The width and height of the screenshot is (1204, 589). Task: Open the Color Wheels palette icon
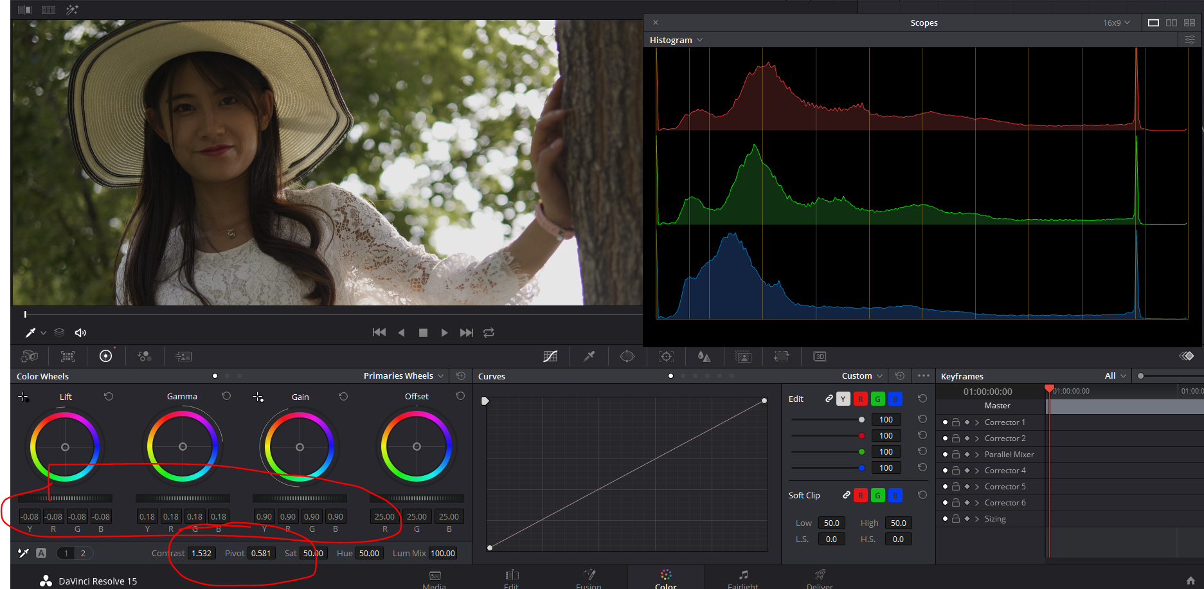click(106, 356)
